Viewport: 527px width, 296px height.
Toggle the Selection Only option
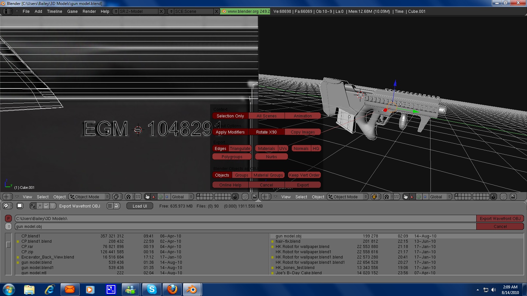pyautogui.click(x=230, y=116)
